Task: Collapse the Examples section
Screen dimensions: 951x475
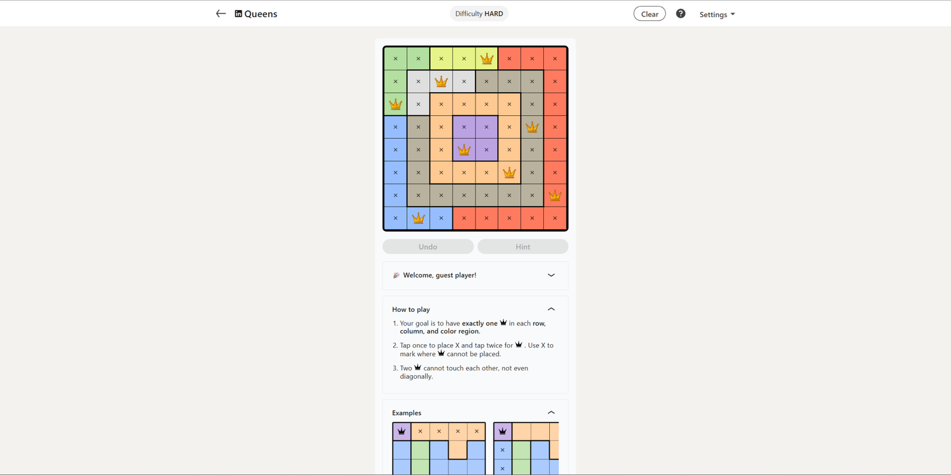Action: click(551, 413)
